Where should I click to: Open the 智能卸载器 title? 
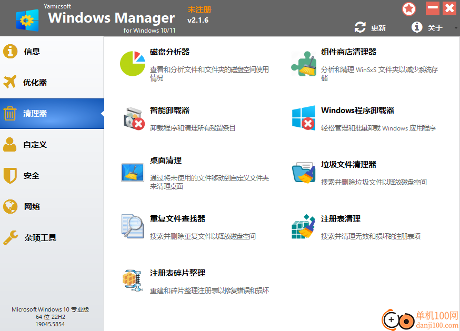169,111
